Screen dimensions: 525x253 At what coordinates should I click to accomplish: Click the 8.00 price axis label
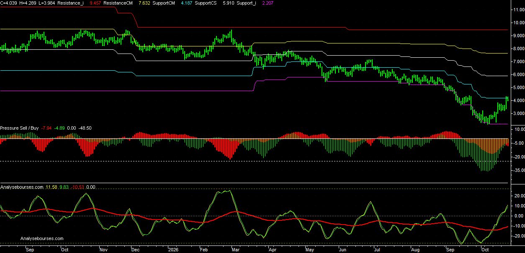tap(519, 49)
